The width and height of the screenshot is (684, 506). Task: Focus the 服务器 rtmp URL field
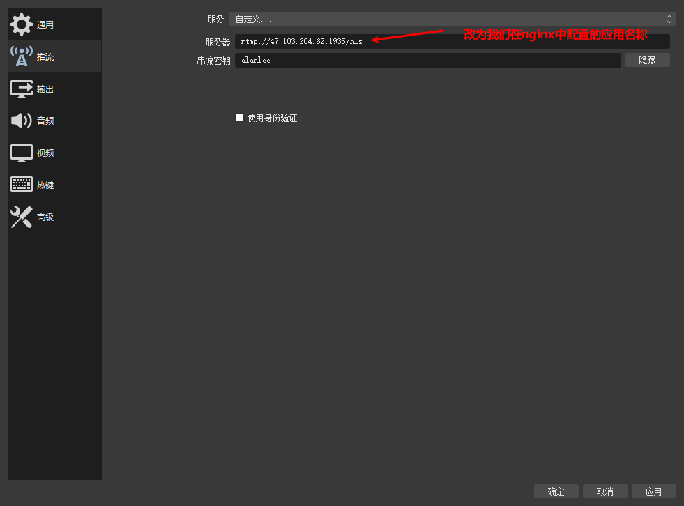[453, 41]
